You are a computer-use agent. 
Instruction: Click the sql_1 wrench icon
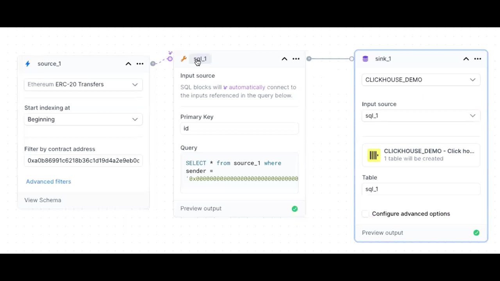[x=184, y=59]
